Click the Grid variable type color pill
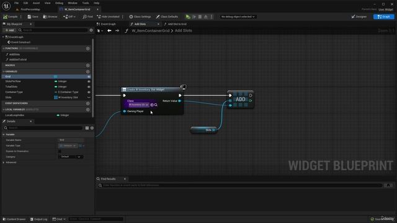397x223 pixels. [x=55, y=76]
